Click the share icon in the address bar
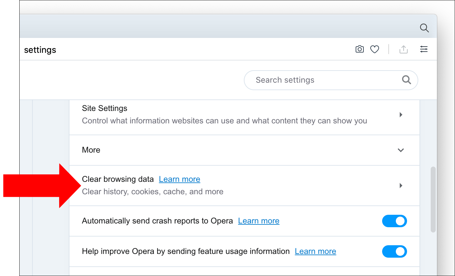 [403, 49]
